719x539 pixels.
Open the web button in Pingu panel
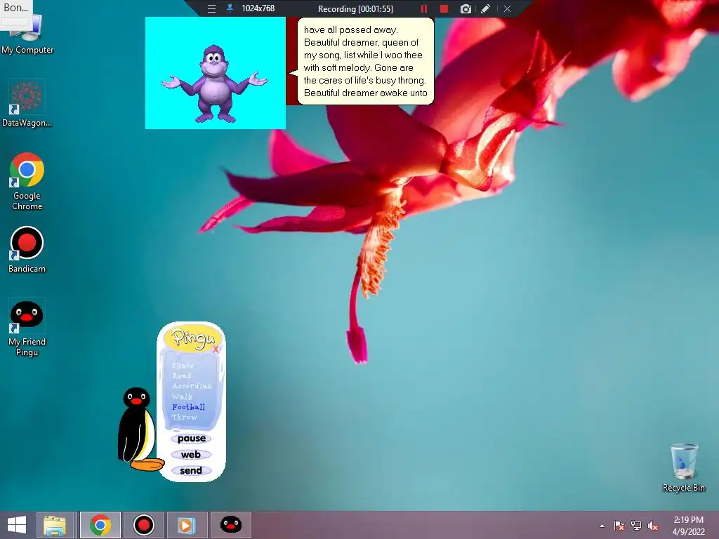point(191,455)
